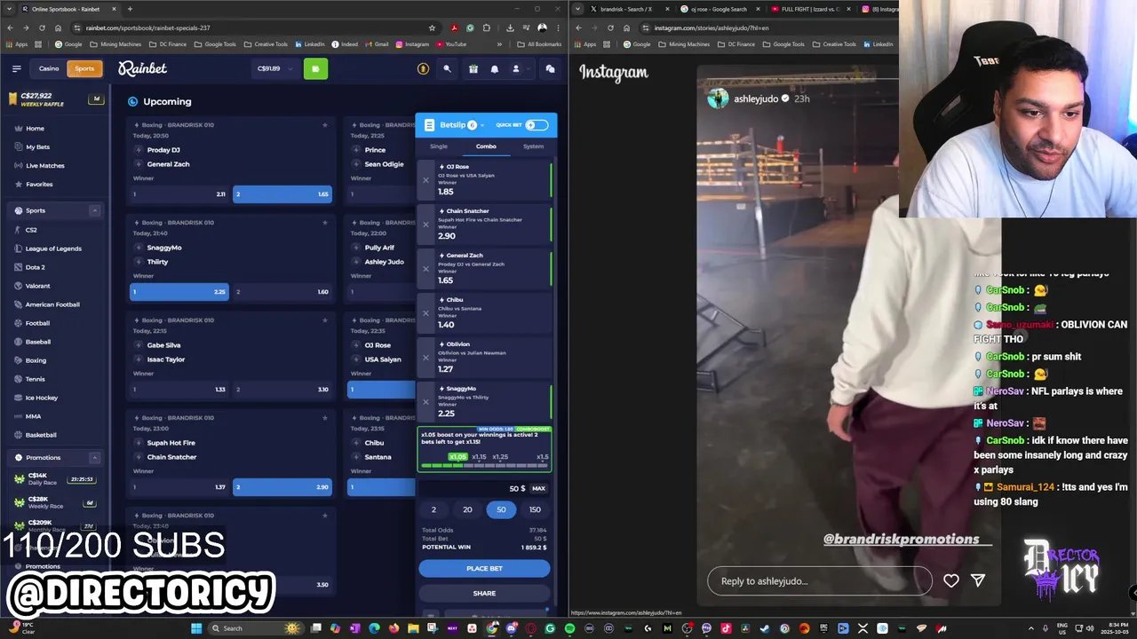
Task: Remove Oblivion leg from betslip
Action: tap(425, 358)
